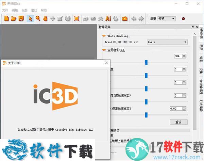This screenshot has width=204, height=161.
Task: Click the gray star icon
Action: tap(100, 19)
